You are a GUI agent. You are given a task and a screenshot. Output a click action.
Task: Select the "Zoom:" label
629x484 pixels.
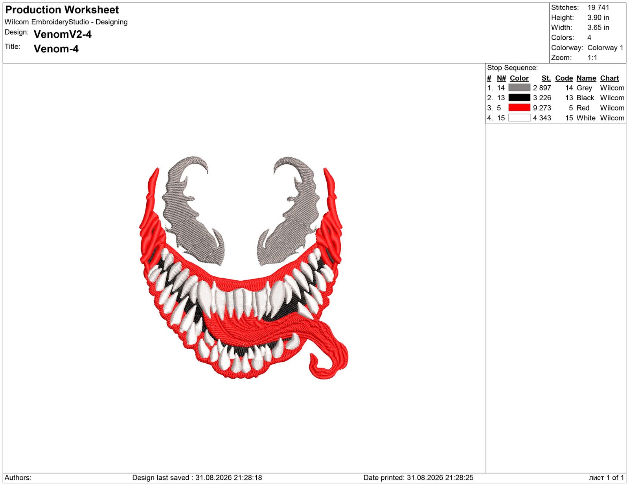click(561, 58)
